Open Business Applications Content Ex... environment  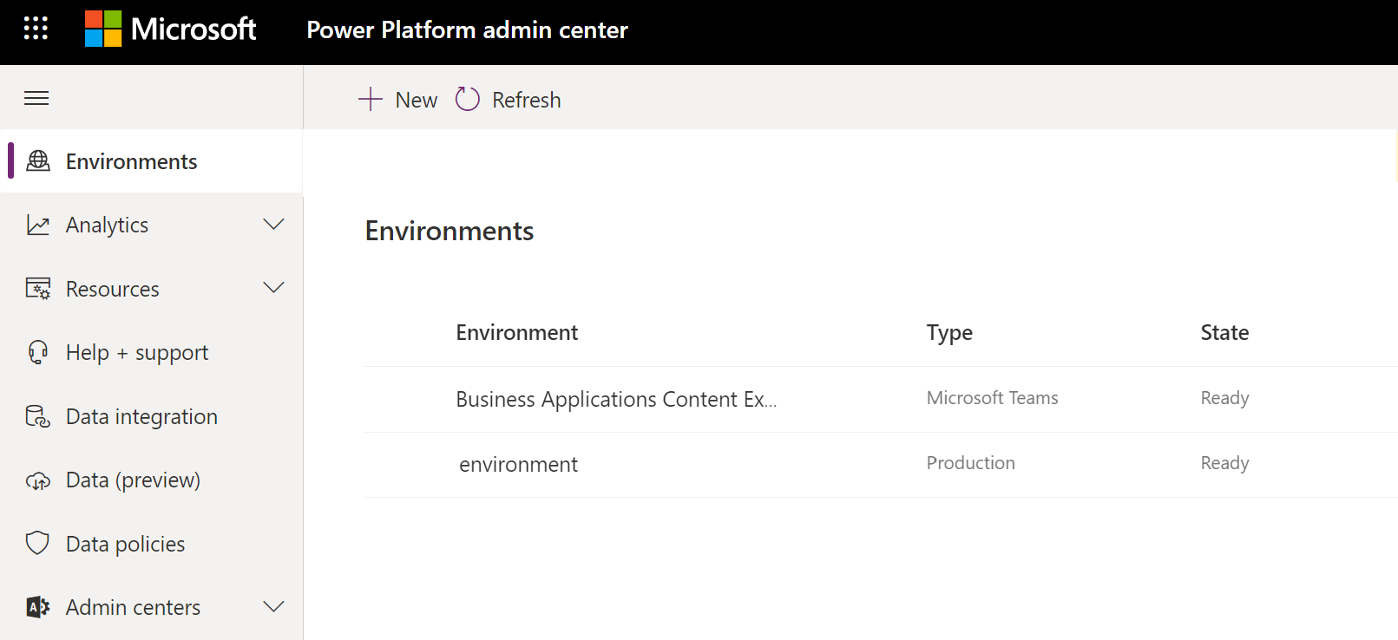click(x=616, y=399)
